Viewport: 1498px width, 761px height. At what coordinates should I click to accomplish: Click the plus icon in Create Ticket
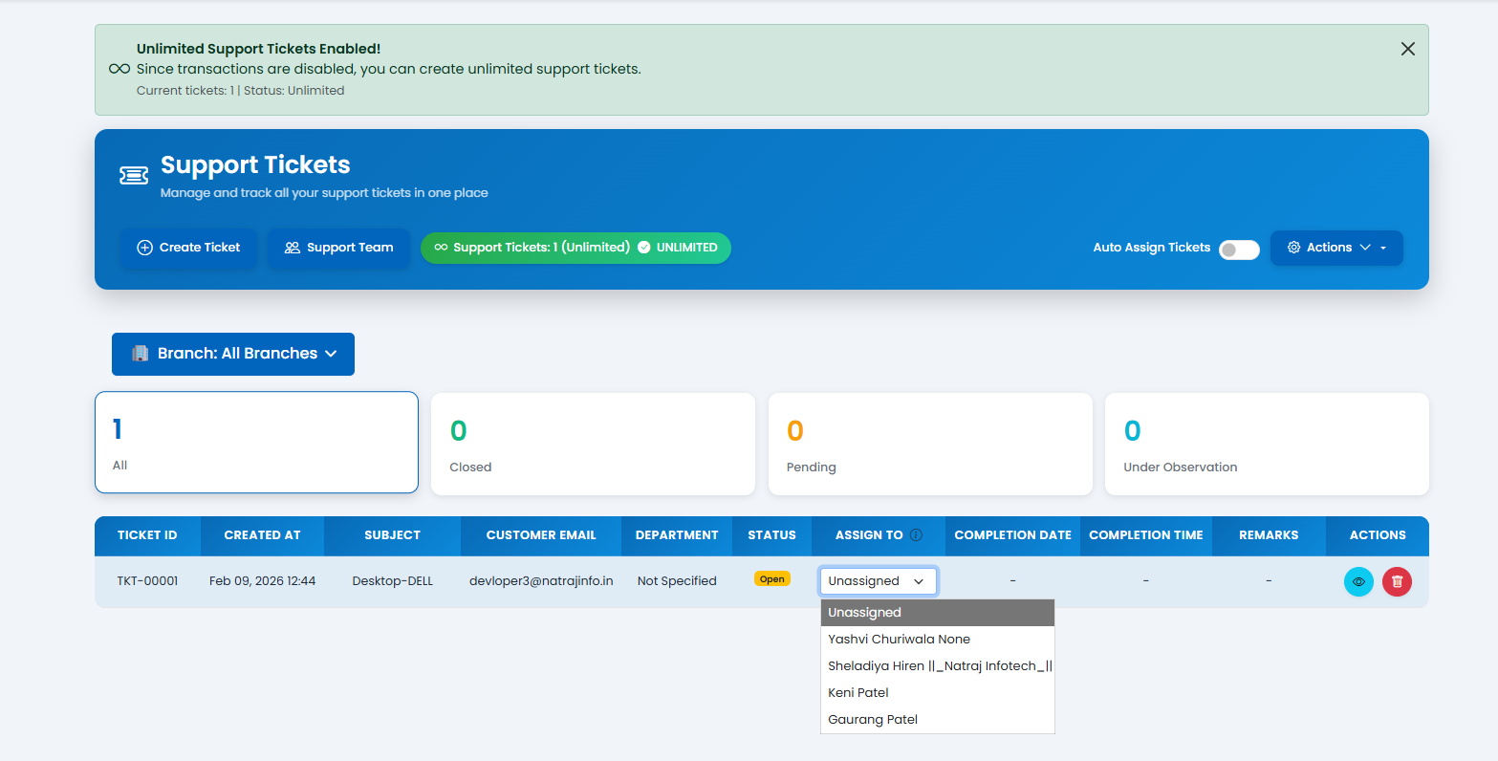pyautogui.click(x=145, y=248)
